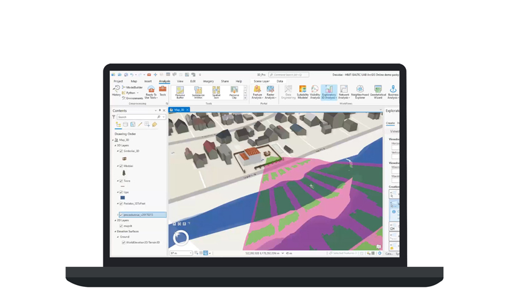Click the Simboliai_3D symbol swatch
Viewport: 515px width, 290px height.
click(x=124, y=158)
